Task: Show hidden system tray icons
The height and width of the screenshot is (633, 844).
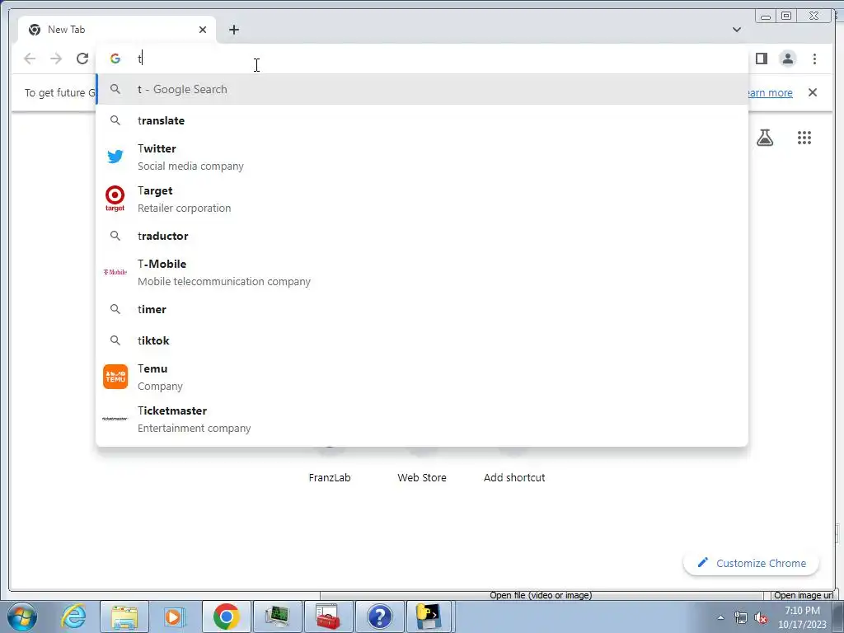Action: pos(720,617)
